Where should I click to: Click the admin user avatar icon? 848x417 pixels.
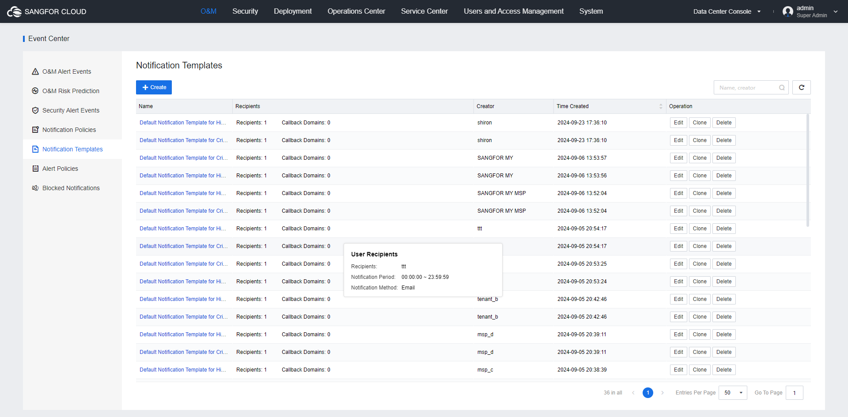pyautogui.click(x=788, y=11)
